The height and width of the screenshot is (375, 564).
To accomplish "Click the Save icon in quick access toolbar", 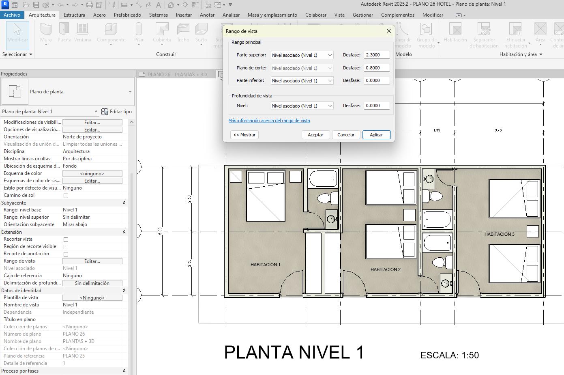I will click(x=36, y=5).
